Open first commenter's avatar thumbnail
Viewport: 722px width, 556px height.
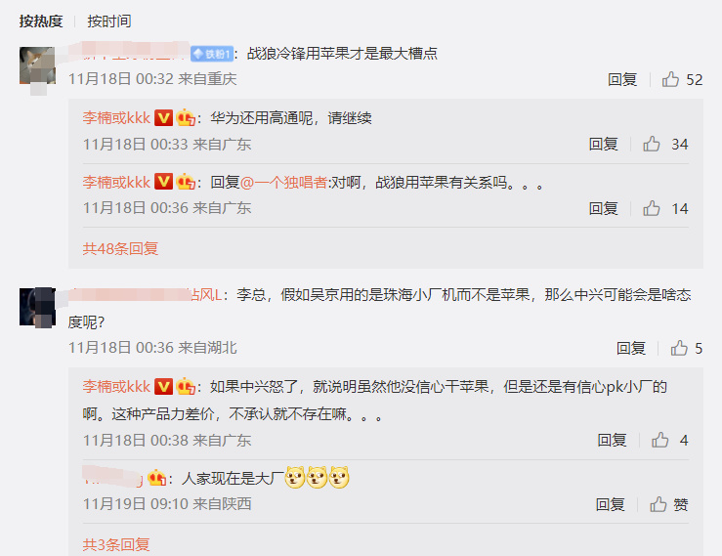pyautogui.click(x=37, y=65)
